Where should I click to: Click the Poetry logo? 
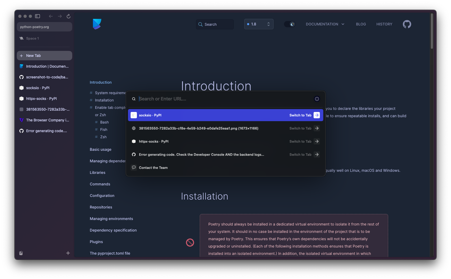point(97,24)
